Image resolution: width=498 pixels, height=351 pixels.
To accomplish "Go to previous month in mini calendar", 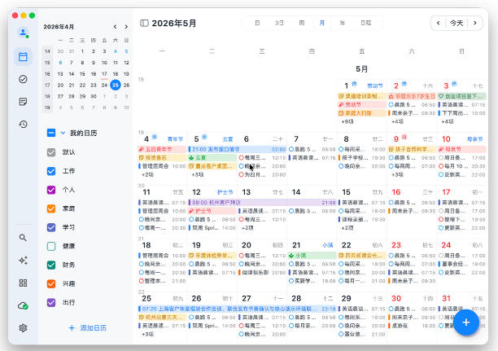I will (x=115, y=27).
